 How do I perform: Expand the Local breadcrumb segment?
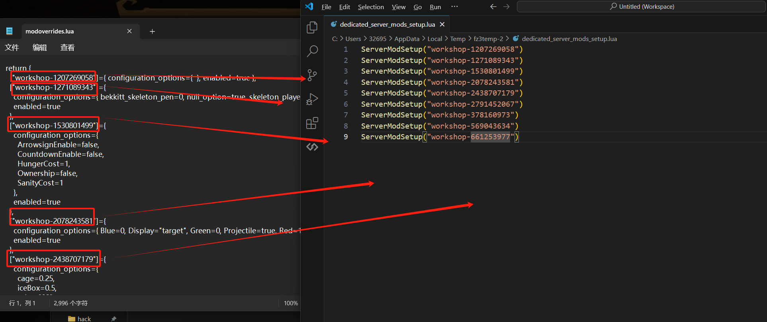(434, 39)
